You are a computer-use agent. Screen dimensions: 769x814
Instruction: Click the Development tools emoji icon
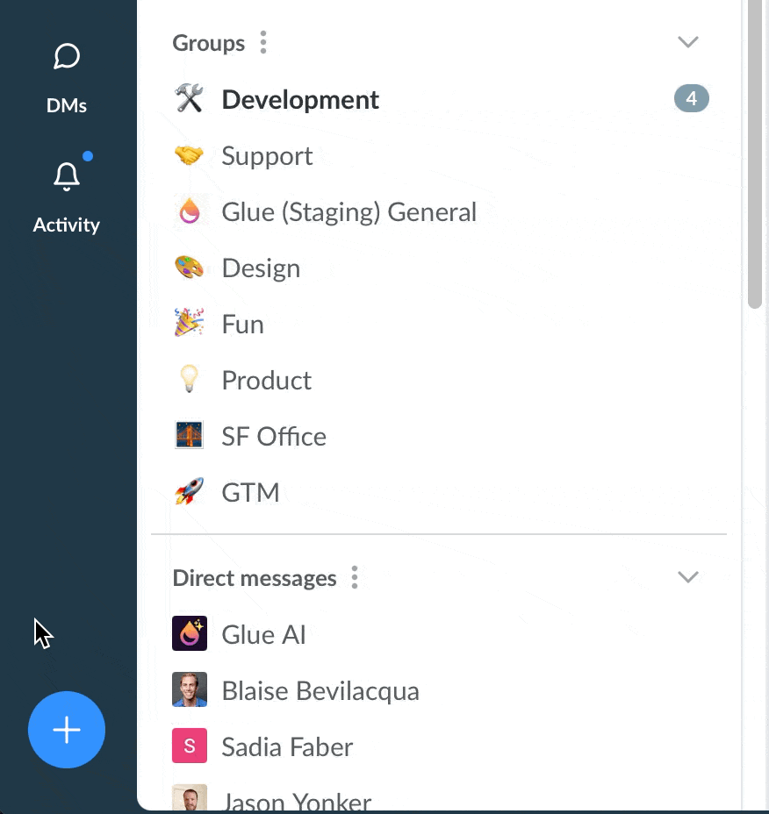(x=189, y=99)
